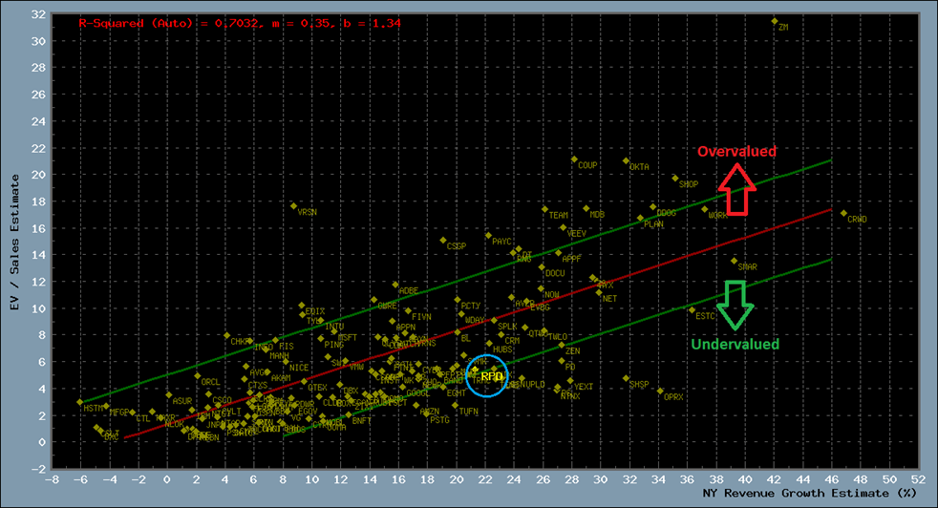This screenshot has width=938, height=508.
Task: Click the MDB ticker label
Action: tap(597, 214)
